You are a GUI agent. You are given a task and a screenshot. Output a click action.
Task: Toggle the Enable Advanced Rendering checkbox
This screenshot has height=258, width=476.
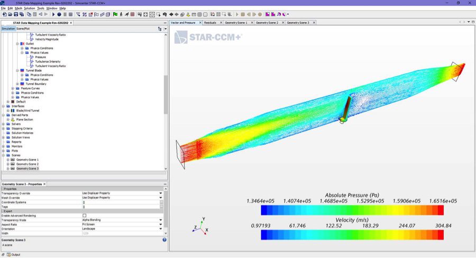(85, 216)
